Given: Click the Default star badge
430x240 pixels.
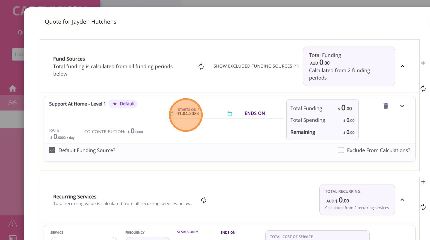Looking at the screenshot, I should tap(123, 104).
